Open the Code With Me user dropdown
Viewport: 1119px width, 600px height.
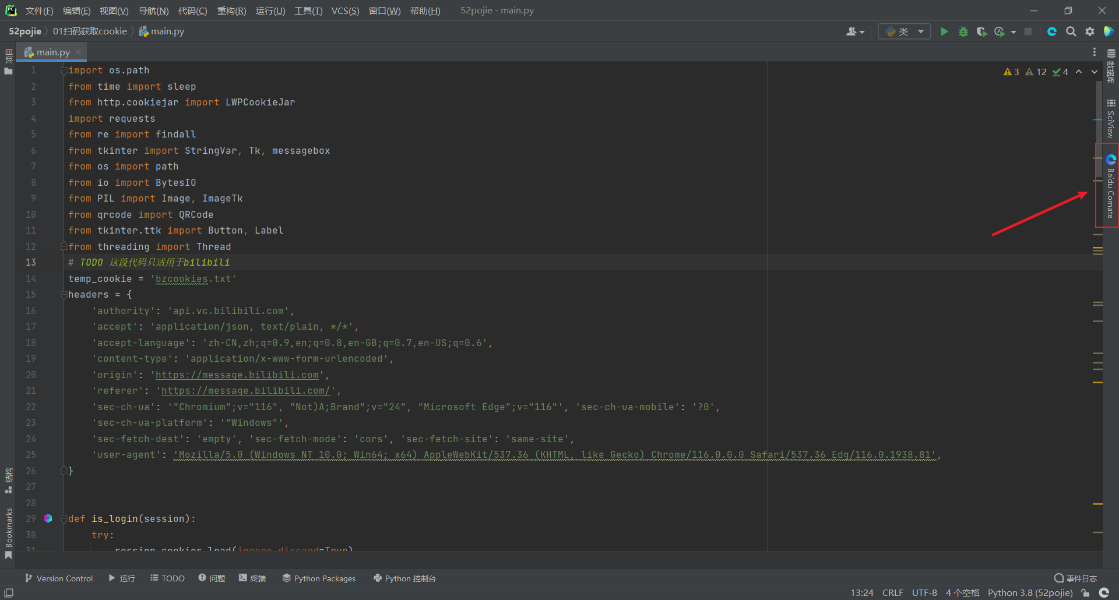pyautogui.click(x=855, y=31)
